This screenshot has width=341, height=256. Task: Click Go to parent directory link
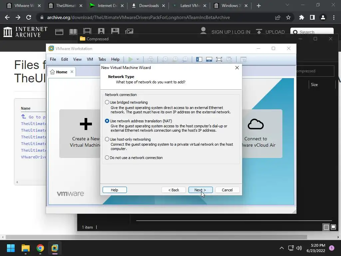point(33,117)
